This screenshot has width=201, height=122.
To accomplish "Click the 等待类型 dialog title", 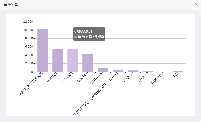I will coord(11,5).
